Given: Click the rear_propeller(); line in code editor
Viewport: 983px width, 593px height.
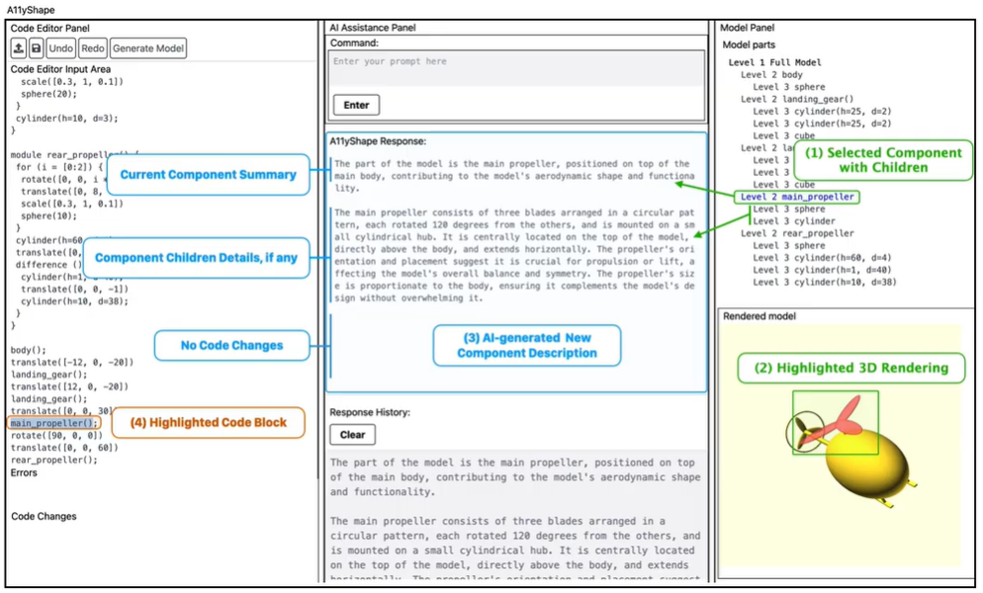Looking at the screenshot, I should point(54,460).
